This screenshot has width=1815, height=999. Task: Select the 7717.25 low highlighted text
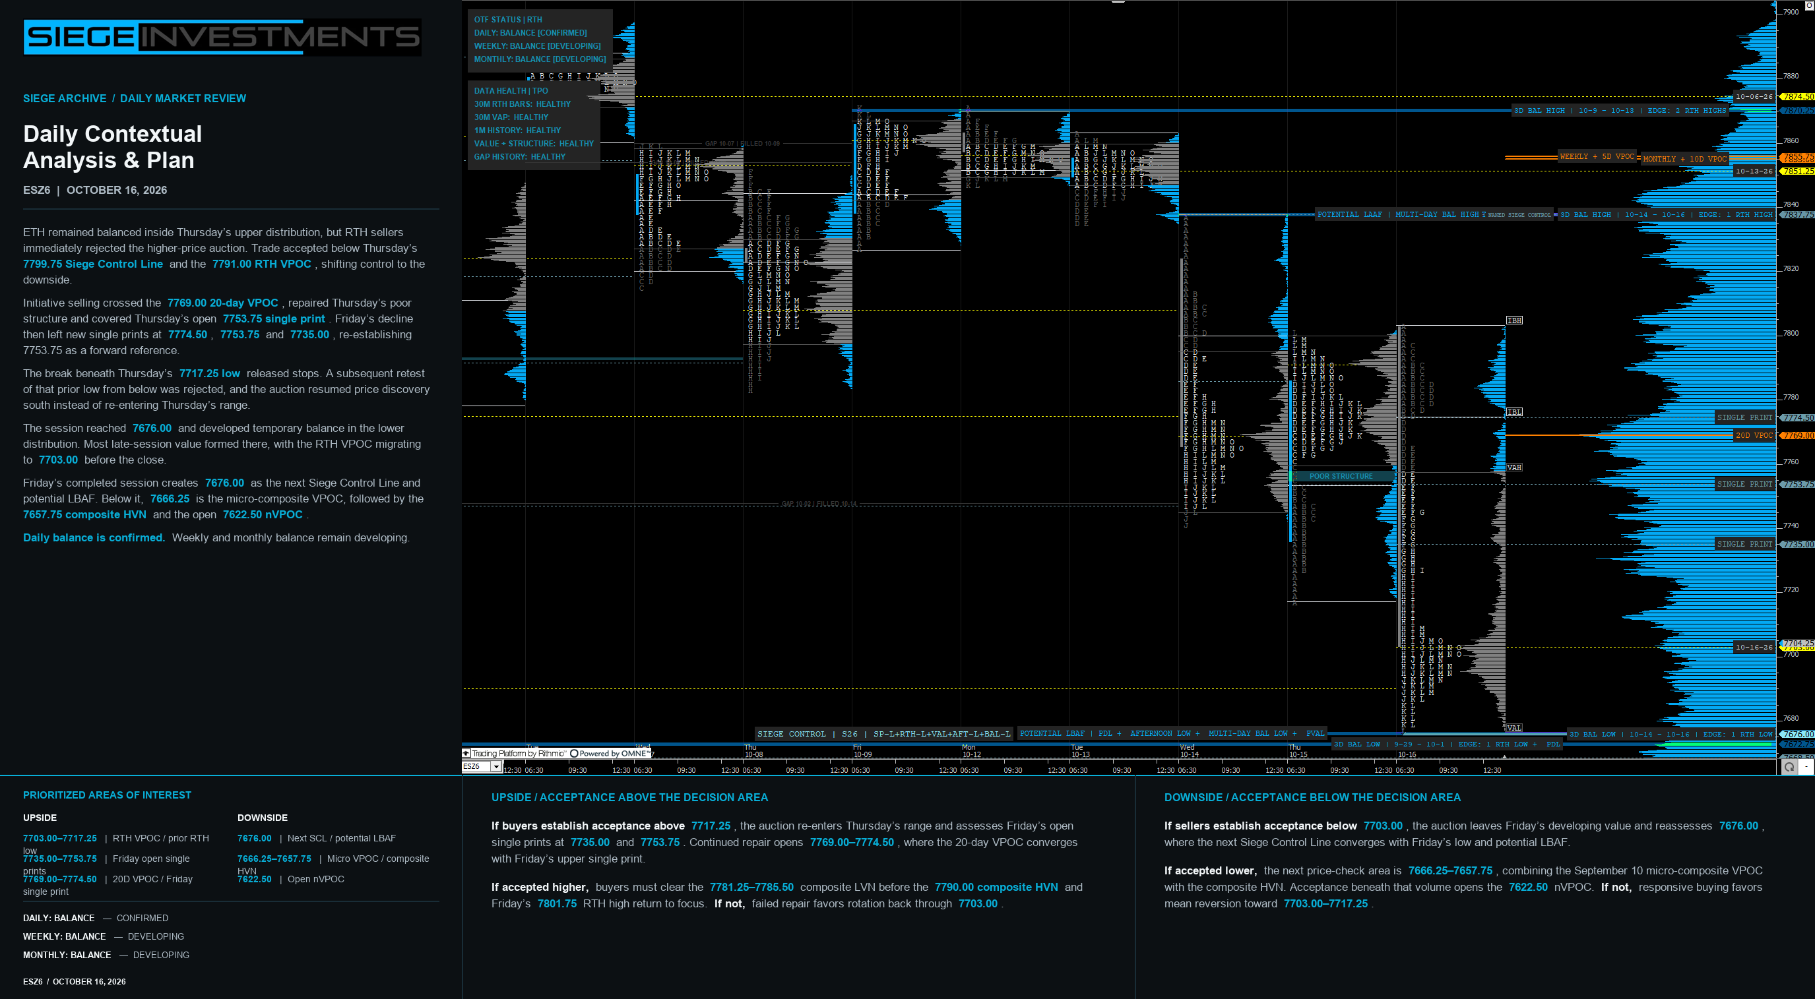click(209, 374)
